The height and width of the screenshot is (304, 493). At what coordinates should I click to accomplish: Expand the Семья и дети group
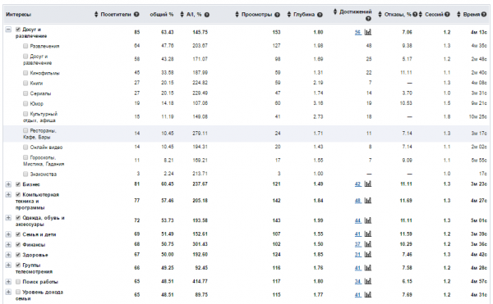(x=8, y=234)
